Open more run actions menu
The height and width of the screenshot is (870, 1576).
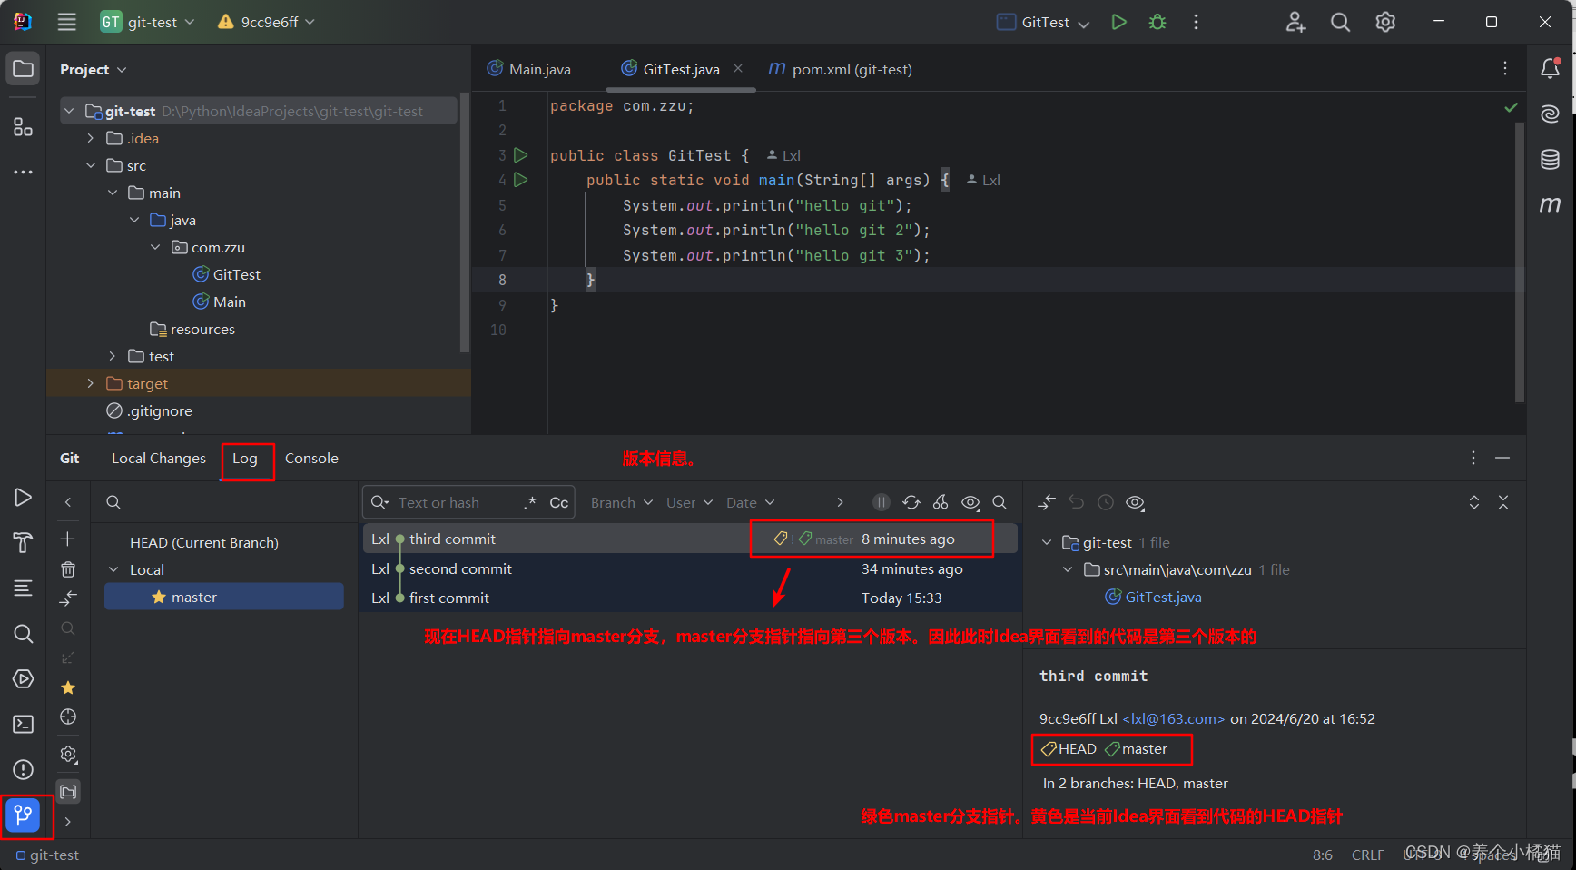(x=1196, y=22)
